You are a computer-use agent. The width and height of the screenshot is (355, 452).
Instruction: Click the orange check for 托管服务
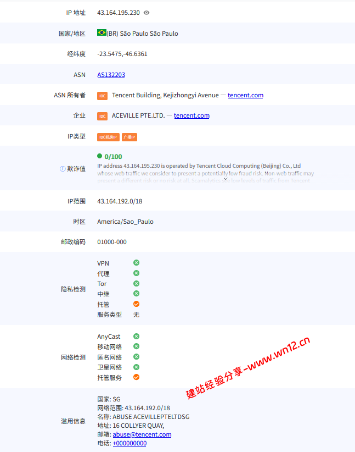pos(137,377)
